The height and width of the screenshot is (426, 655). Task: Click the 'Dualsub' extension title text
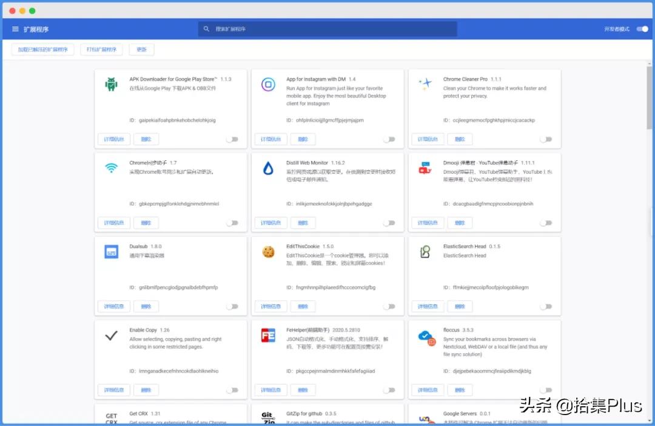click(x=138, y=246)
